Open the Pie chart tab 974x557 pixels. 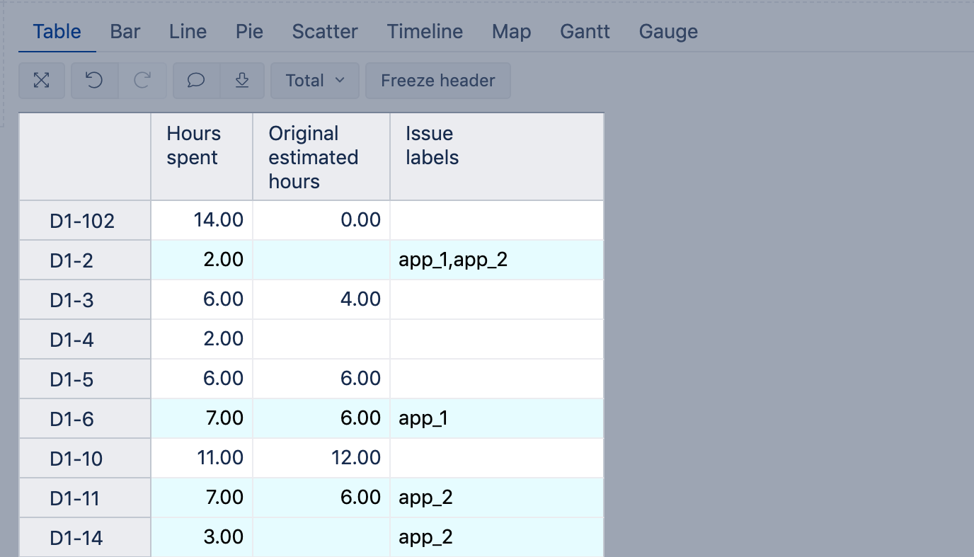coord(249,32)
